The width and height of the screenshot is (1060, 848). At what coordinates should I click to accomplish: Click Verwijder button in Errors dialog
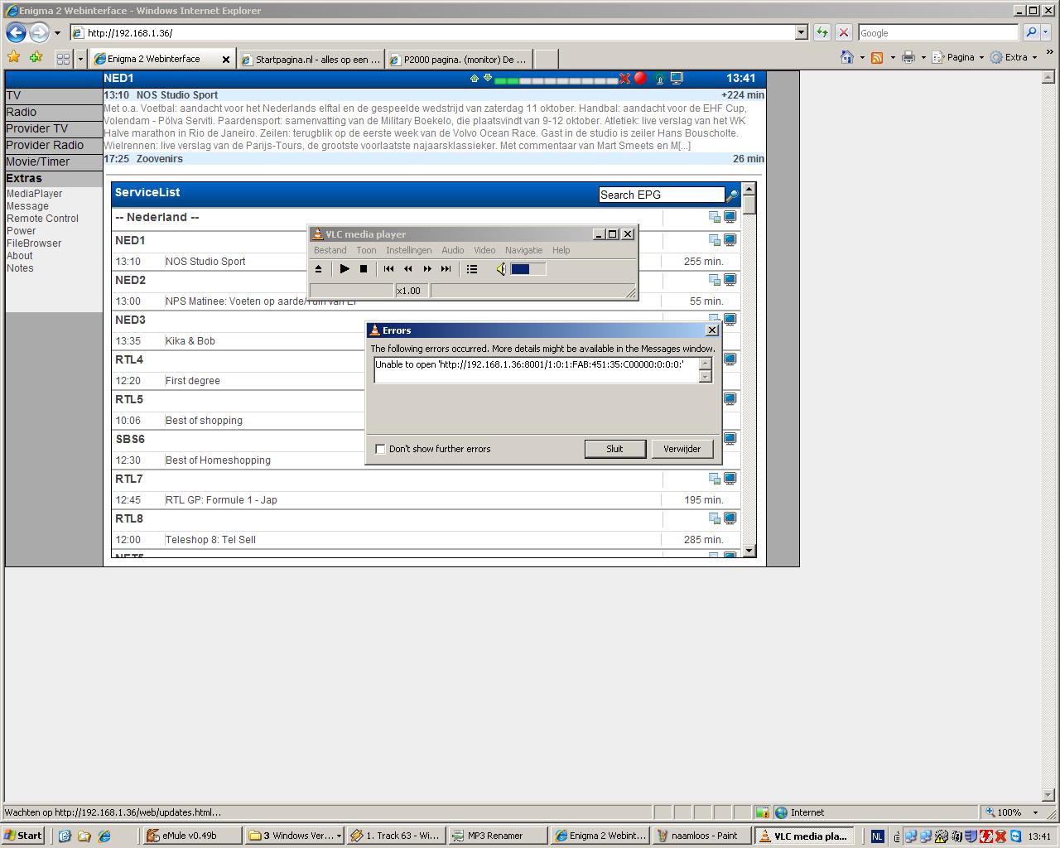click(682, 449)
